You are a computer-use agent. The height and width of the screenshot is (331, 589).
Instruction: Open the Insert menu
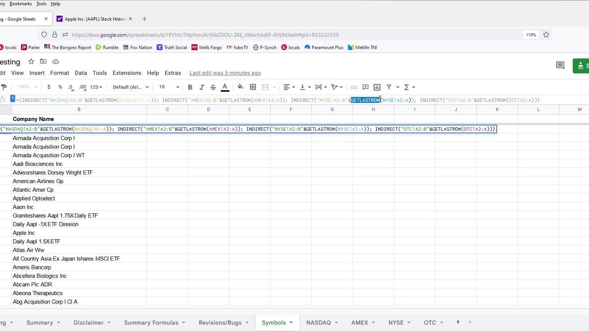(37, 73)
